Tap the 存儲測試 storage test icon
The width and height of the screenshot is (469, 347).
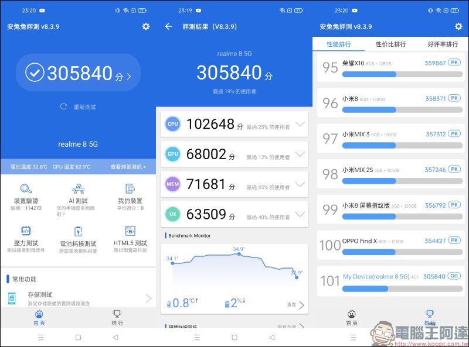click(12, 298)
